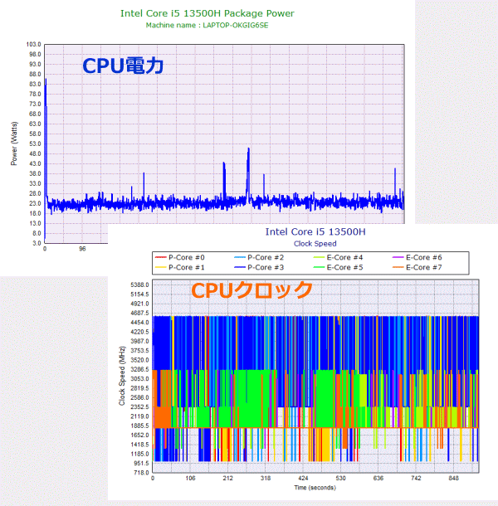Select the E-Core #7 legend label
498x506 pixels.
pos(424,268)
